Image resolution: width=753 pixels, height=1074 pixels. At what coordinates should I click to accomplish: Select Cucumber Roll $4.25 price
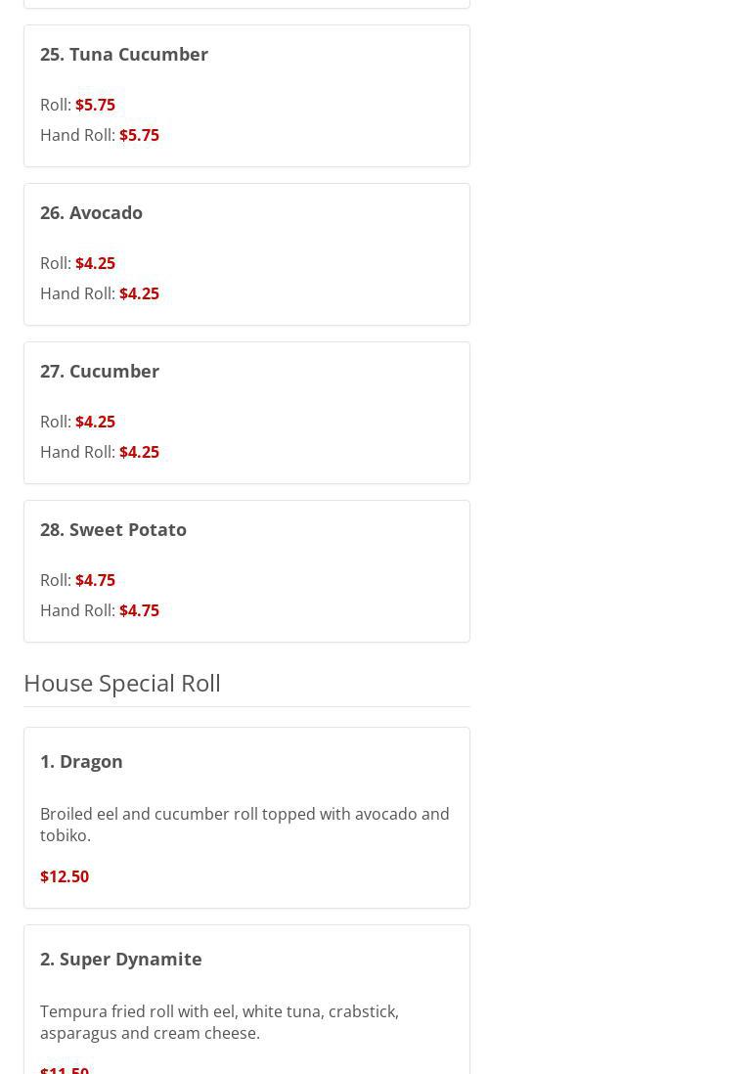[x=95, y=422]
